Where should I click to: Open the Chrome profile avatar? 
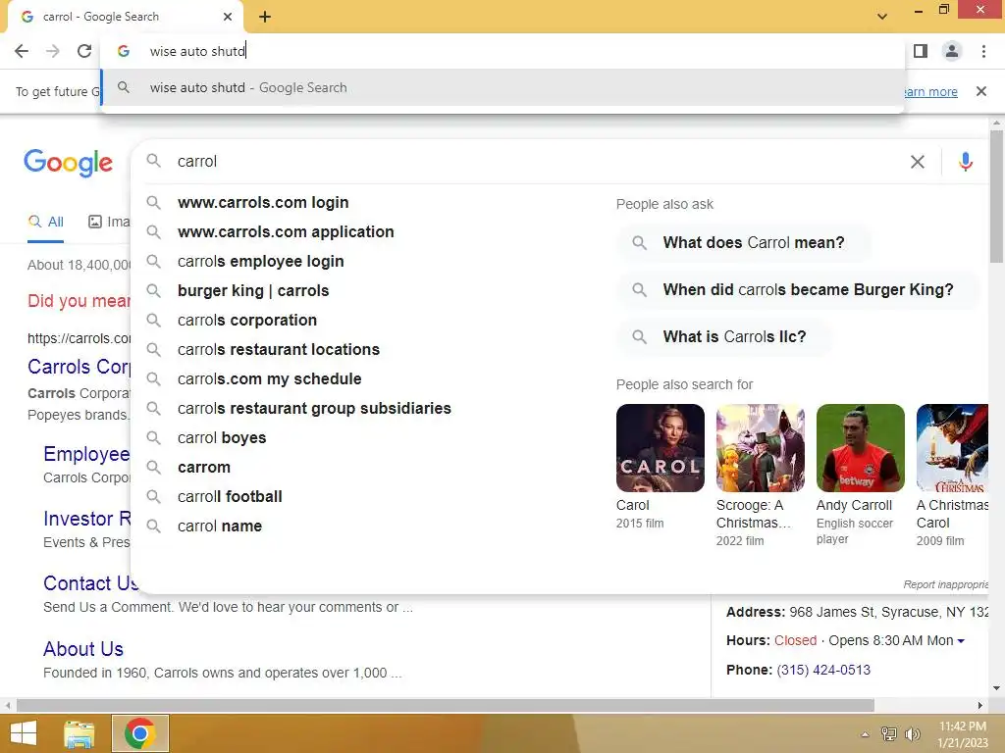coord(952,51)
